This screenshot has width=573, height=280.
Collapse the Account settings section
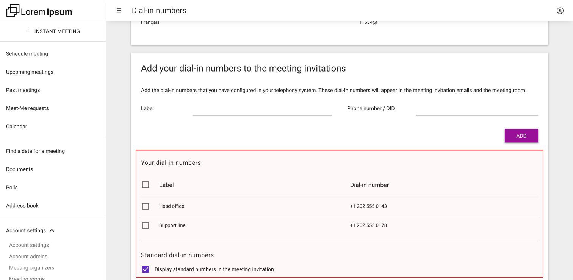tap(30, 230)
